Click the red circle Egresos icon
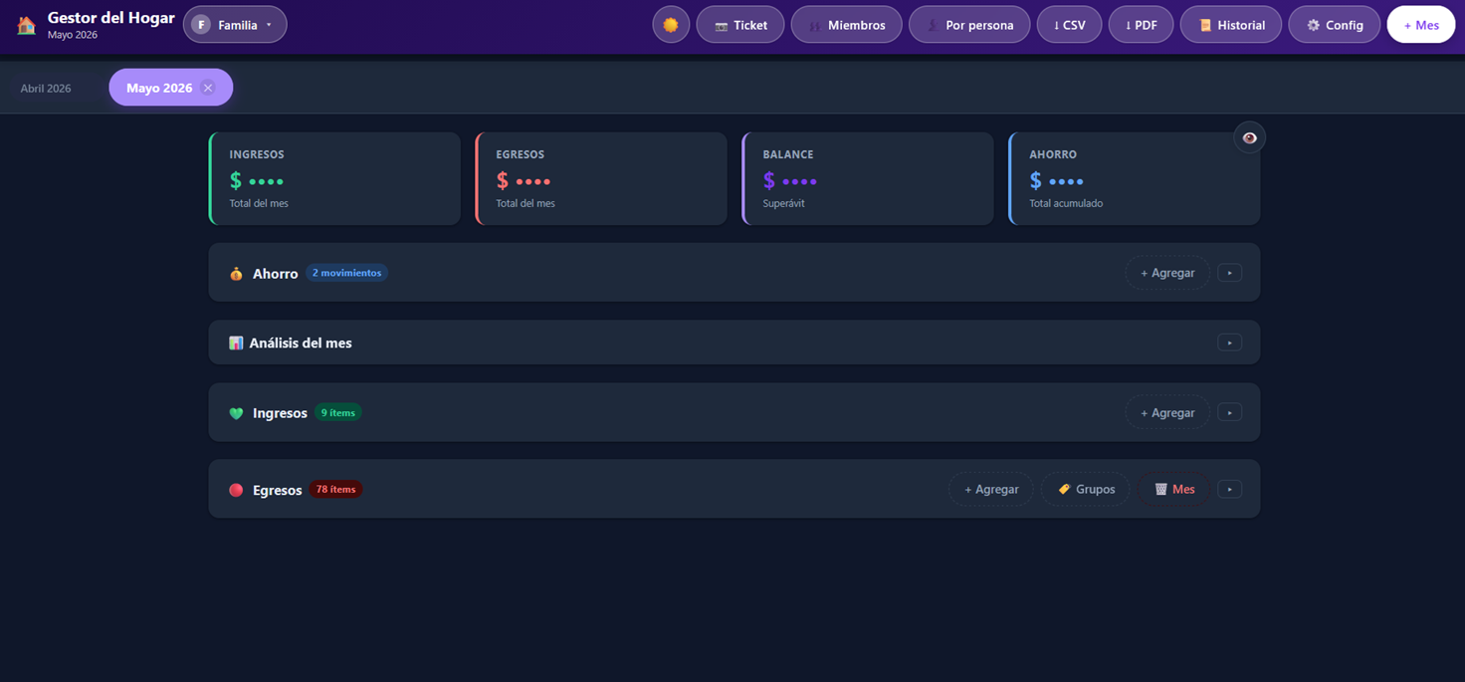This screenshot has height=682, width=1465. point(236,490)
